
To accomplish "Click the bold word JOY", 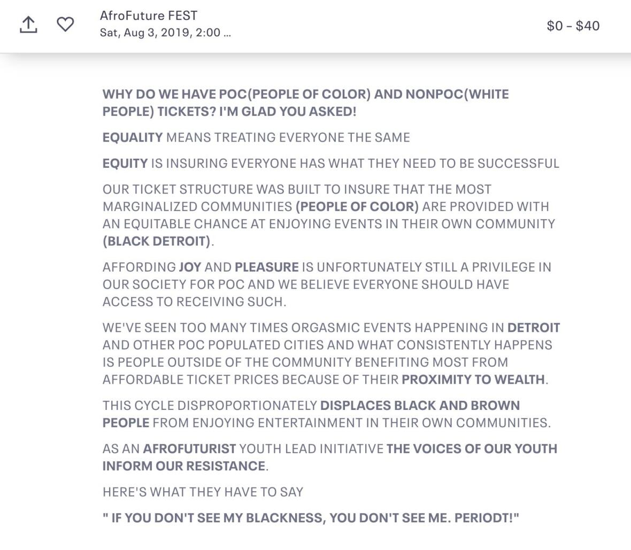I will (190, 267).
